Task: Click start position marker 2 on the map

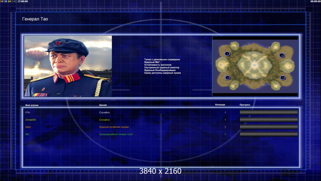Action: tap(228, 78)
